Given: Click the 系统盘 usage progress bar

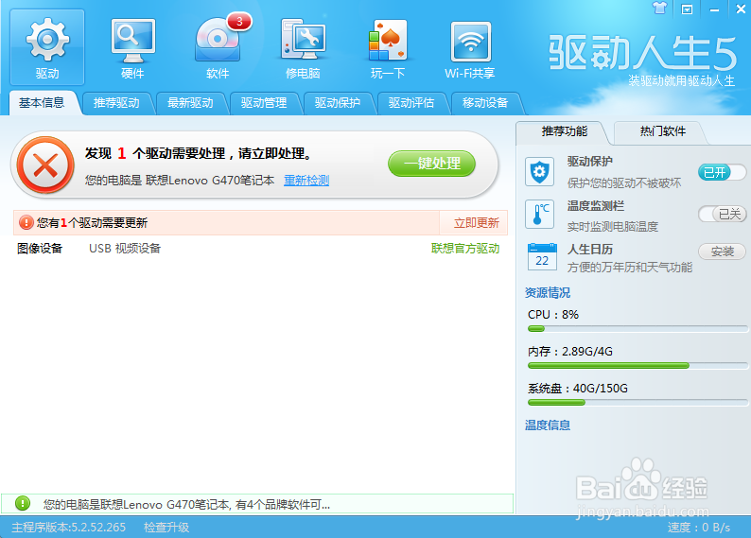Looking at the screenshot, I should coord(637,403).
